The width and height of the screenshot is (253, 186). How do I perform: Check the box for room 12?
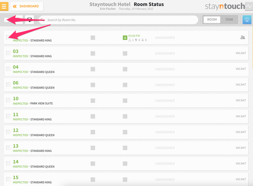click(x=9, y=132)
